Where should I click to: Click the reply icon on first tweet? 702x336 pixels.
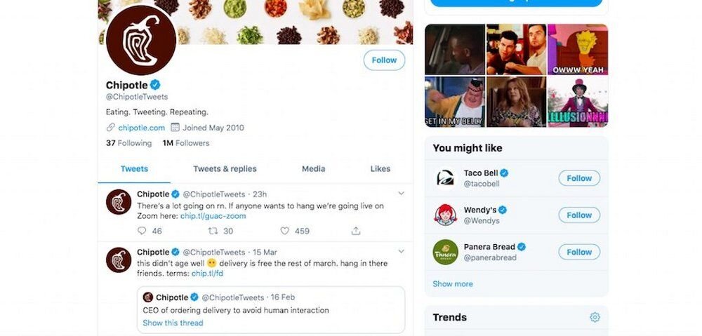click(142, 231)
